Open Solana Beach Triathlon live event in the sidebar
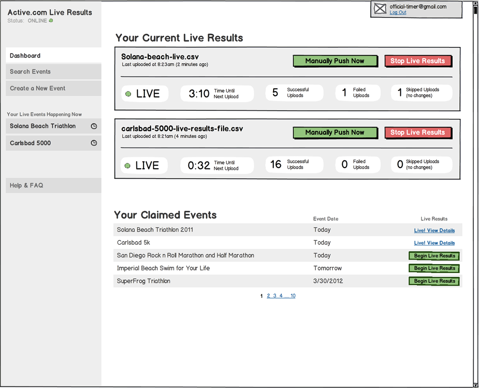This screenshot has height=388, width=479. pos(53,126)
